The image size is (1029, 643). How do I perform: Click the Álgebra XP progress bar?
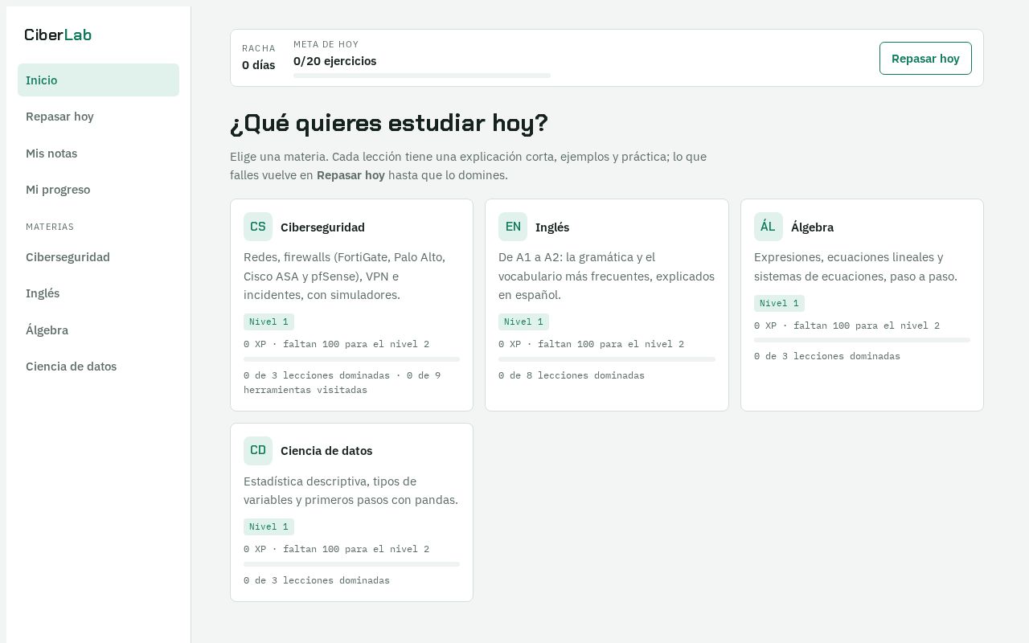[x=862, y=340]
